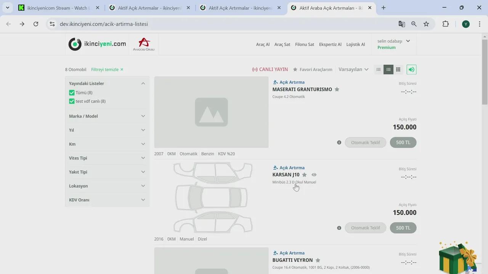Image resolution: width=488 pixels, height=274 pixels.
Task: Open Ekspertiz Al menu
Action: [330, 45]
